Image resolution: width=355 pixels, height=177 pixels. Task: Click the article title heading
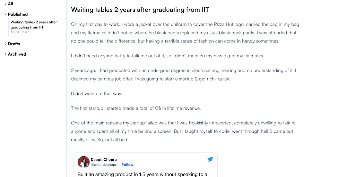(x=140, y=10)
